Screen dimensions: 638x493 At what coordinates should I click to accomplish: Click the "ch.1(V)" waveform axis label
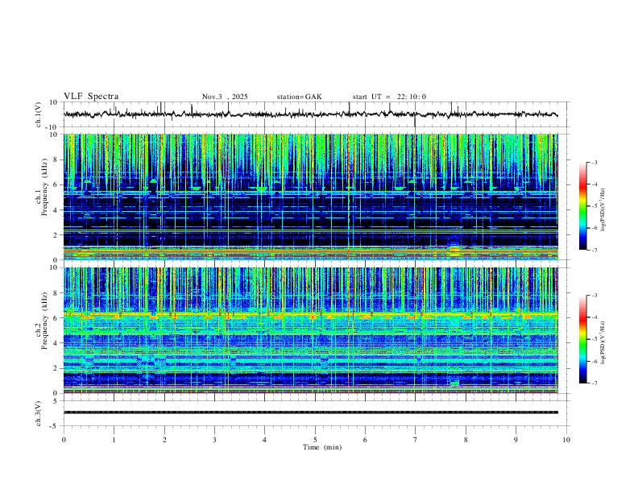pyautogui.click(x=39, y=114)
